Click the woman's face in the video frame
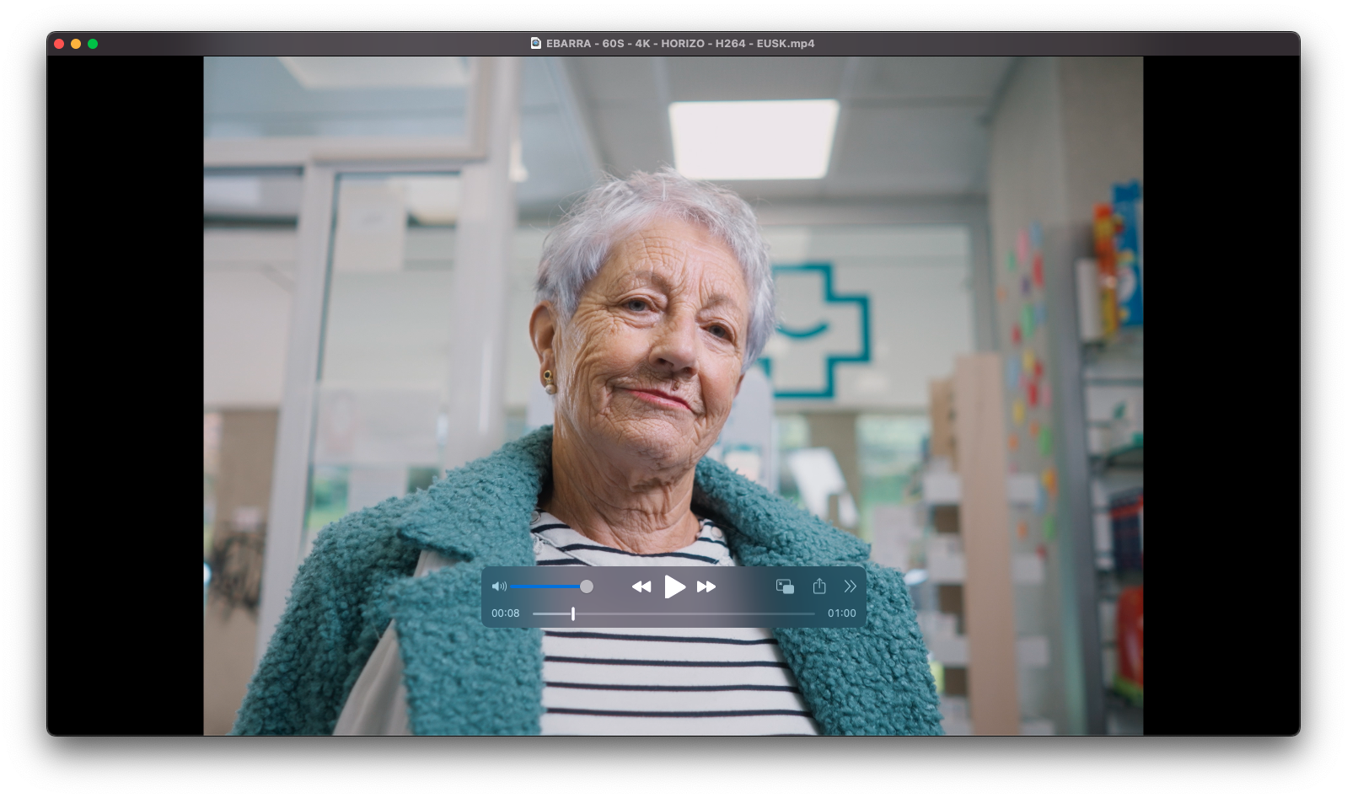The width and height of the screenshot is (1347, 798). point(649,337)
